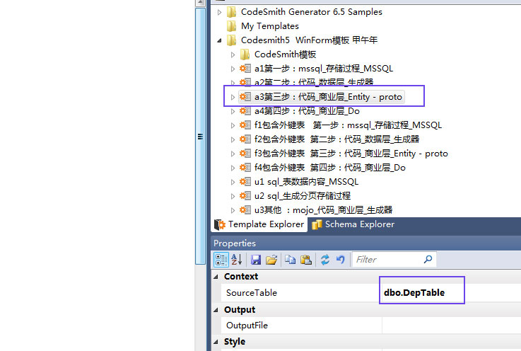Select the My Templates folder label
This screenshot has height=351, width=521.
[270, 26]
